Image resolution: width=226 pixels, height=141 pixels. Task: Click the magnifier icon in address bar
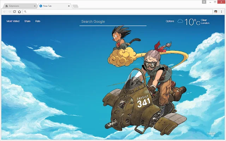(25, 12)
